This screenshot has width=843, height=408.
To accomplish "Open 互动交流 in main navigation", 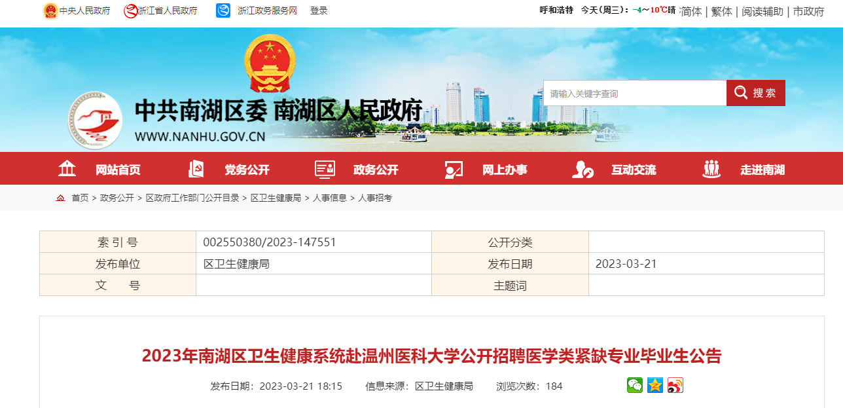I will tap(634, 170).
